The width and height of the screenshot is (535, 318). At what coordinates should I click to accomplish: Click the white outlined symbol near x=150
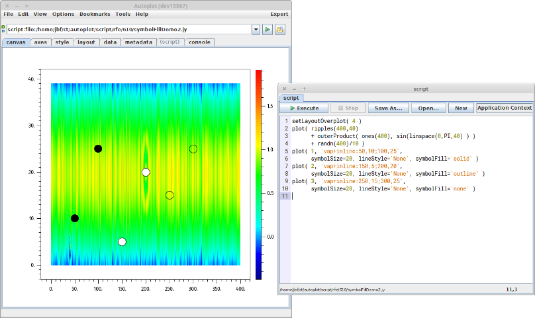[x=122, y=242]
